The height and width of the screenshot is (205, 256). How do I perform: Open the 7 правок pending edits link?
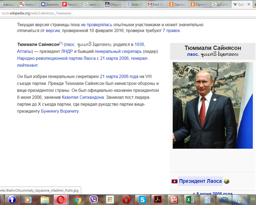point(172,31)
